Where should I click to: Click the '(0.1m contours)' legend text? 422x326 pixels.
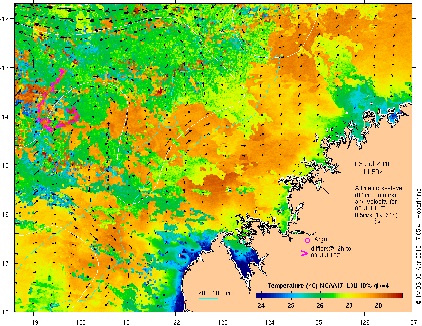pos(375,195)
